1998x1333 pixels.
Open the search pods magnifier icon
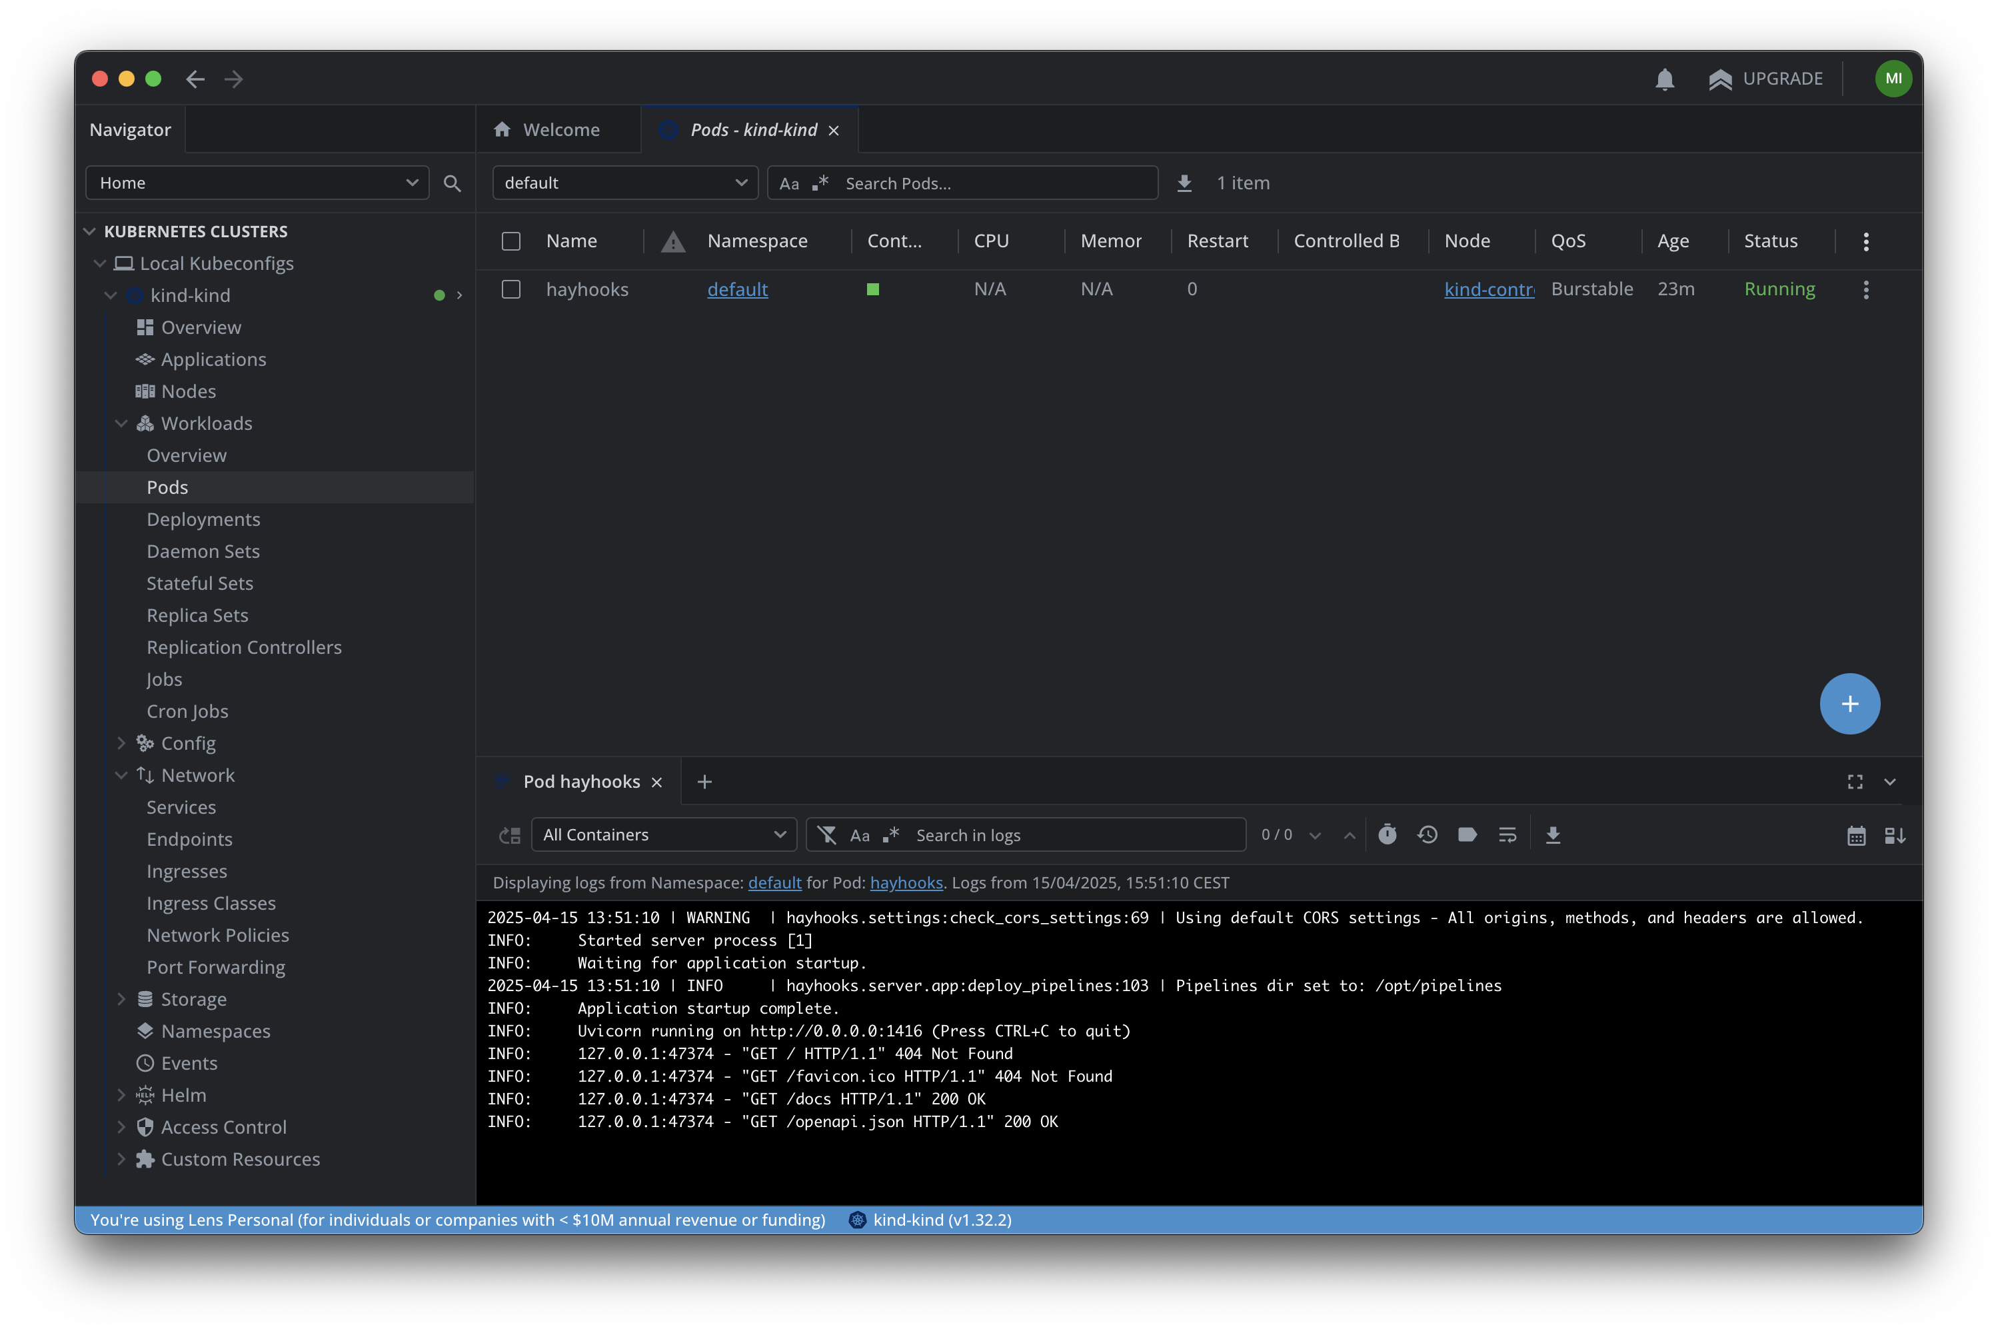pos(452,183)
